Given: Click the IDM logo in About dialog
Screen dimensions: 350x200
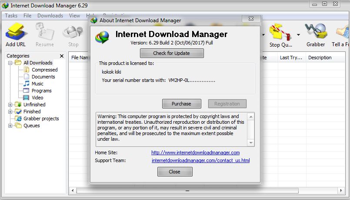Looking at the screenshot, I should tap(102, 37).
